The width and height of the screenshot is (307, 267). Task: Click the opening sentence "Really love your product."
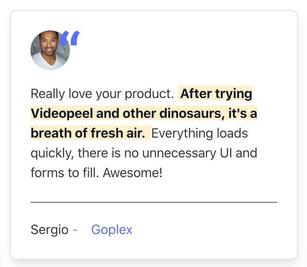click(102, 94)
